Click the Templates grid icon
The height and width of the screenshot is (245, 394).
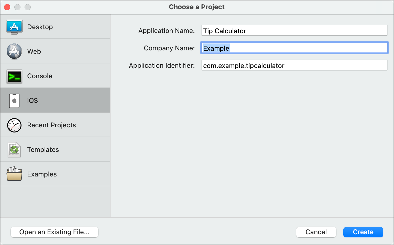tap(14, 150)
